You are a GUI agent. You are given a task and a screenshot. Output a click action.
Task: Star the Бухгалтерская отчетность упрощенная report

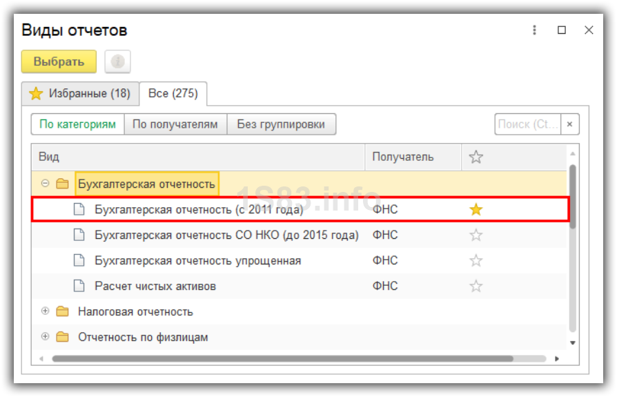click(476, 260)
